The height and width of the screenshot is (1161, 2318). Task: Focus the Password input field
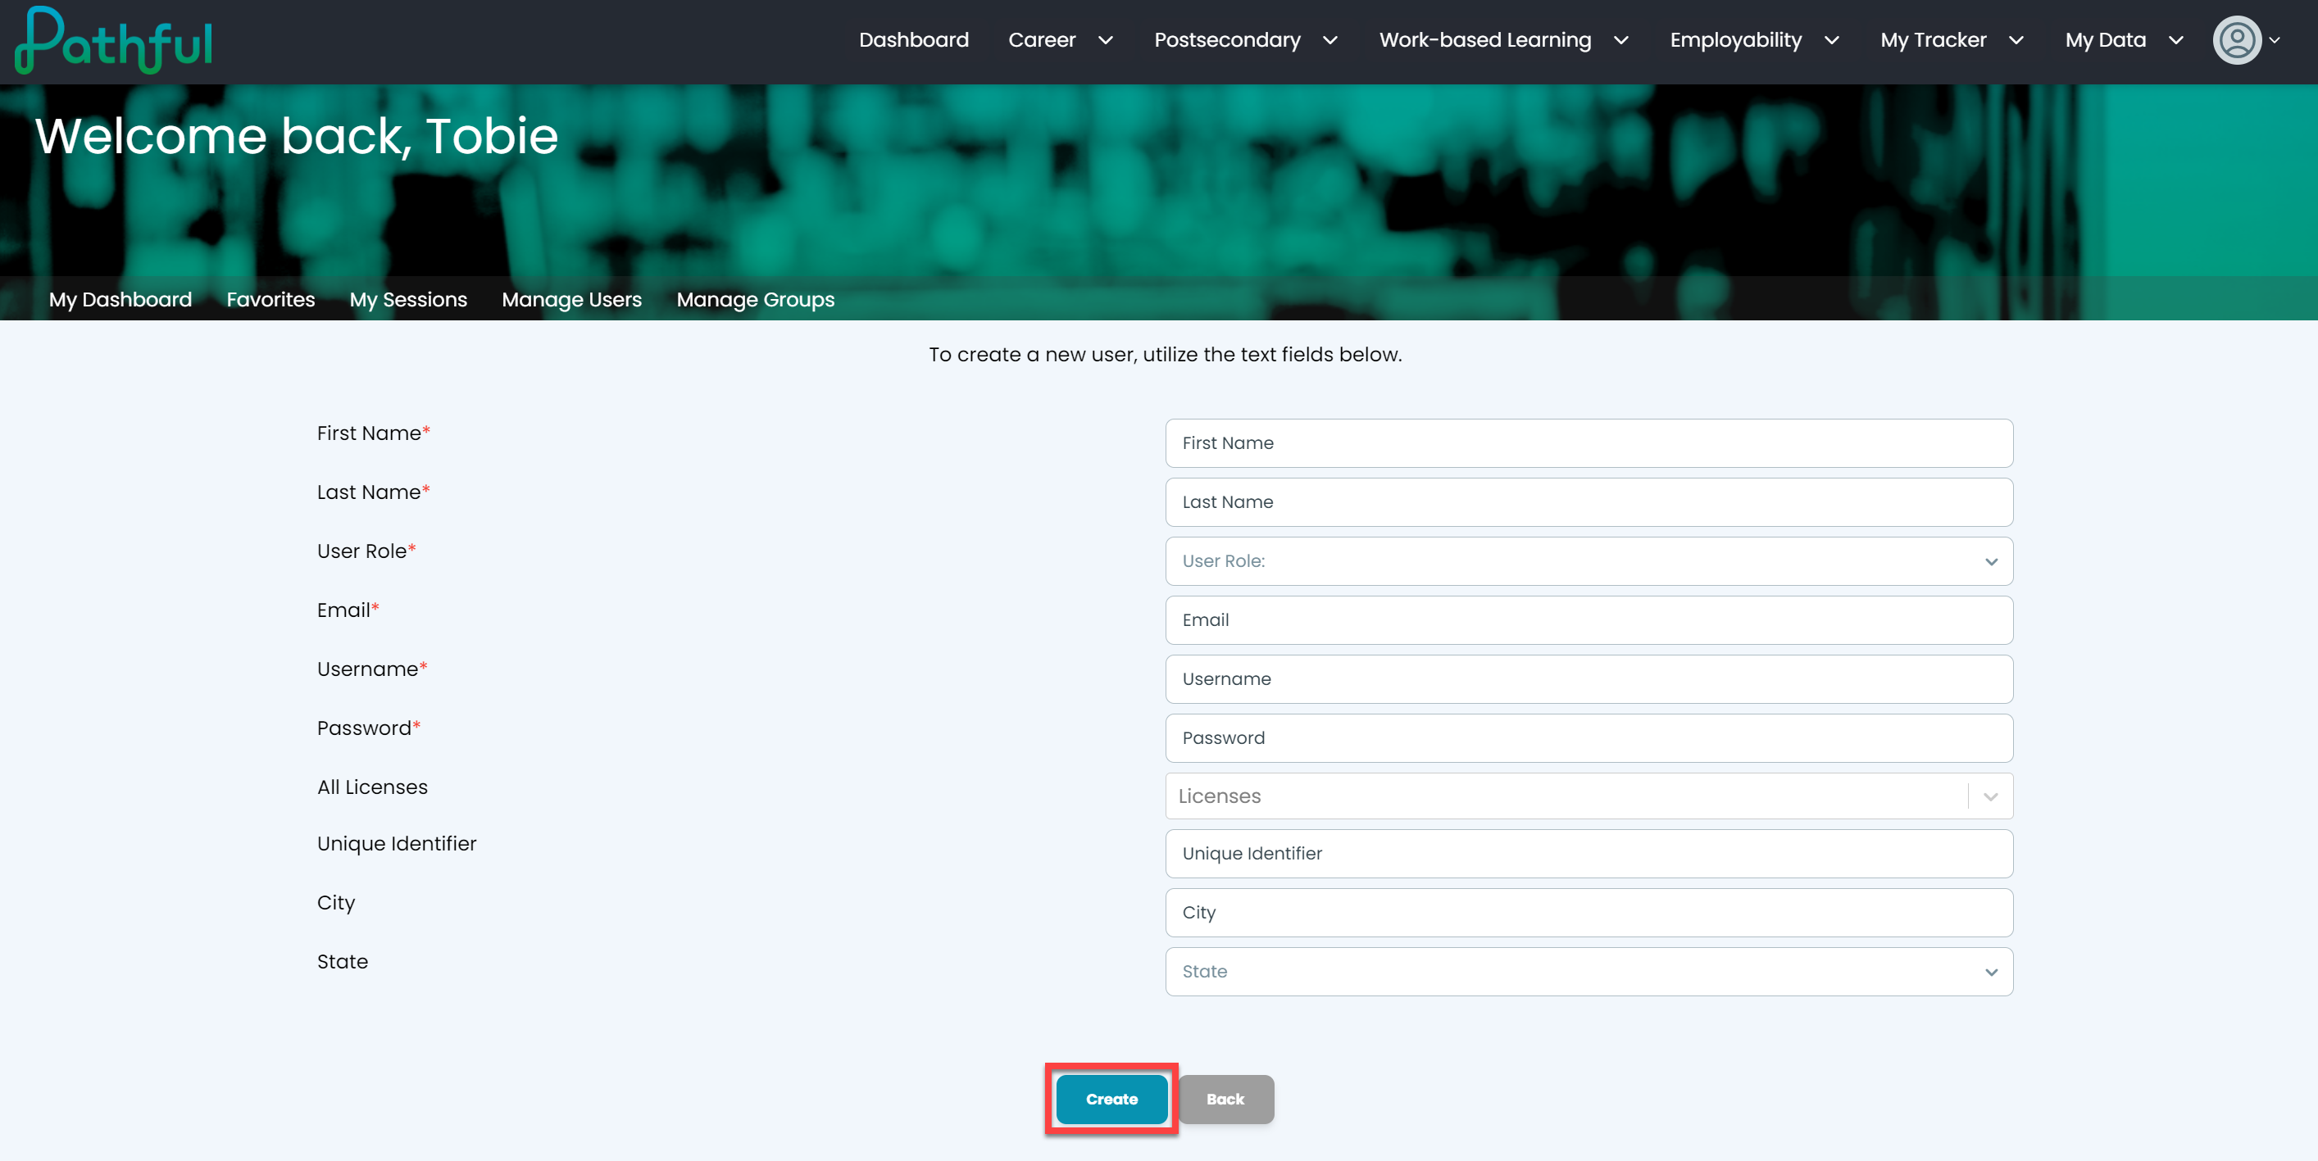coord(1589,738)
